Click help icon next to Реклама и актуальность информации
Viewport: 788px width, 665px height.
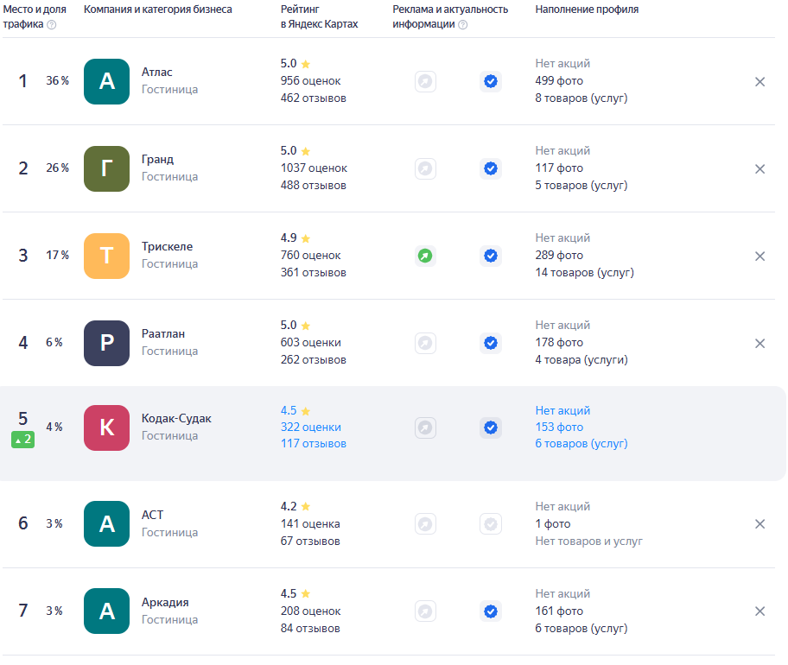(x=463, y=24)
